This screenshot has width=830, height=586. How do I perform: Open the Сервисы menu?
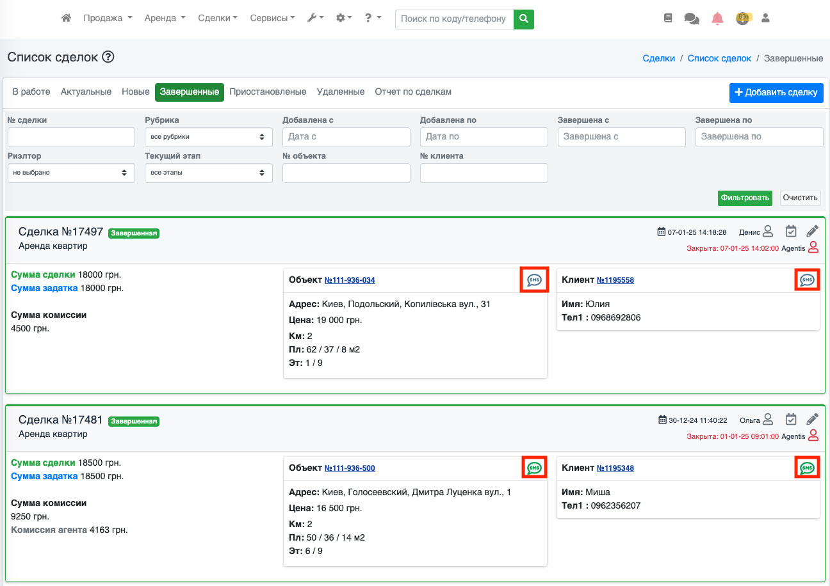[x=272, y=19]
